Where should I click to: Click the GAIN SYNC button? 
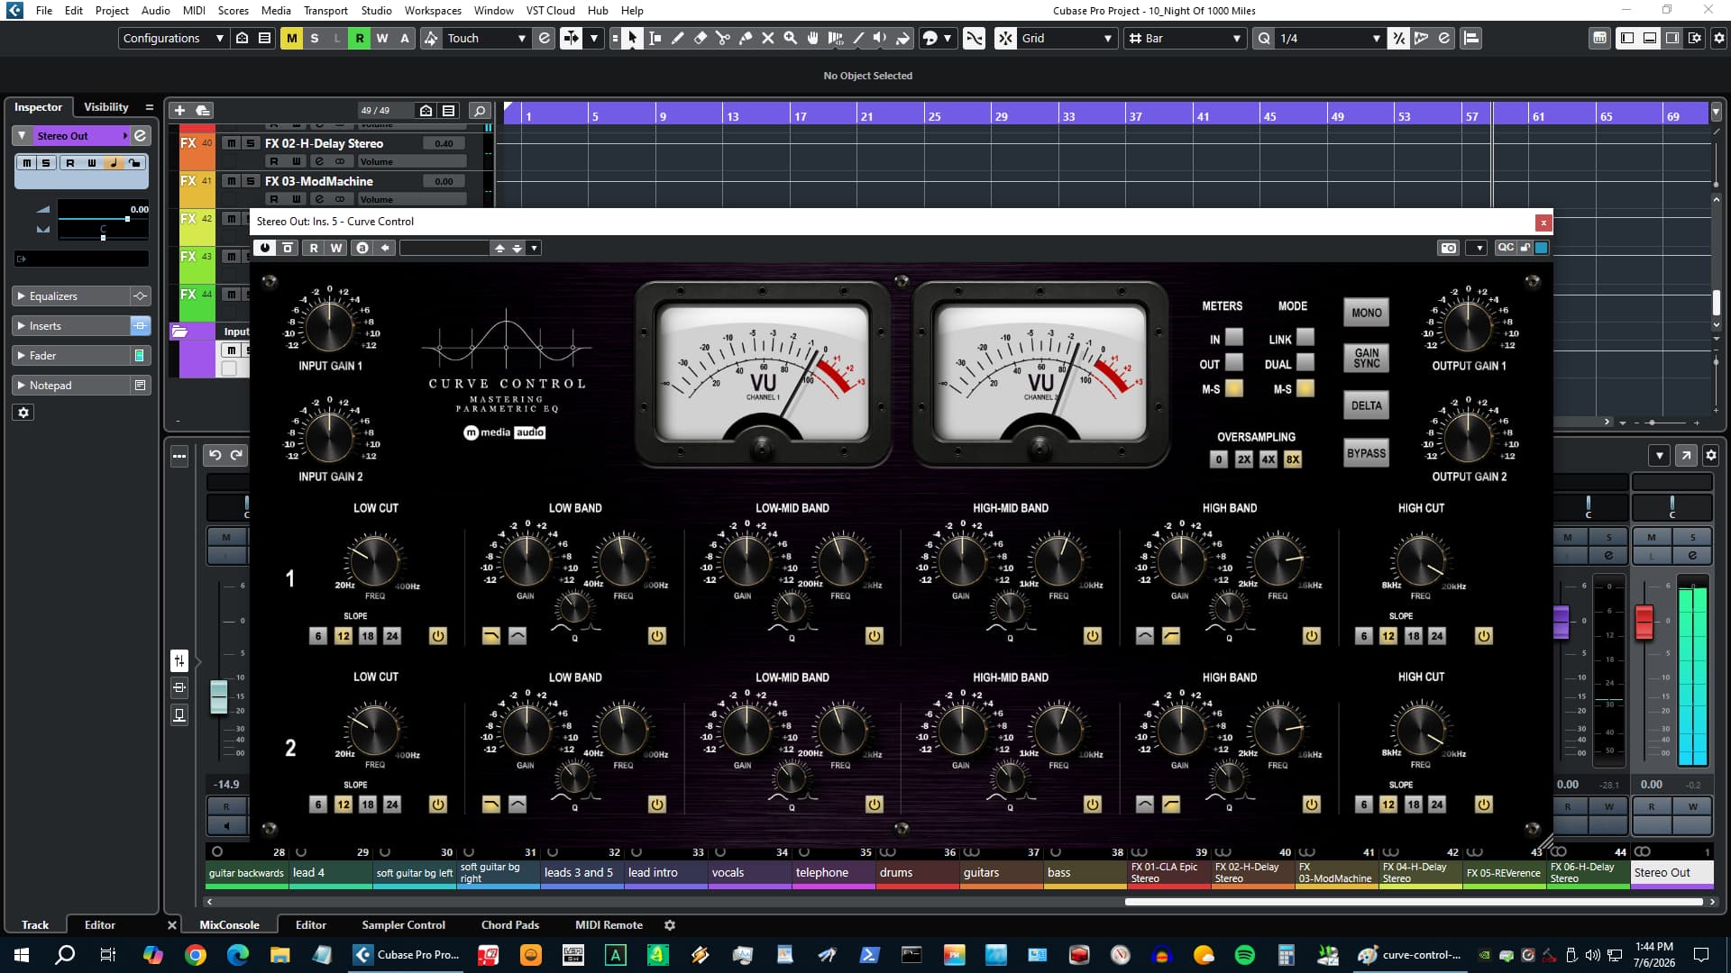click(x=1366, y=359)
